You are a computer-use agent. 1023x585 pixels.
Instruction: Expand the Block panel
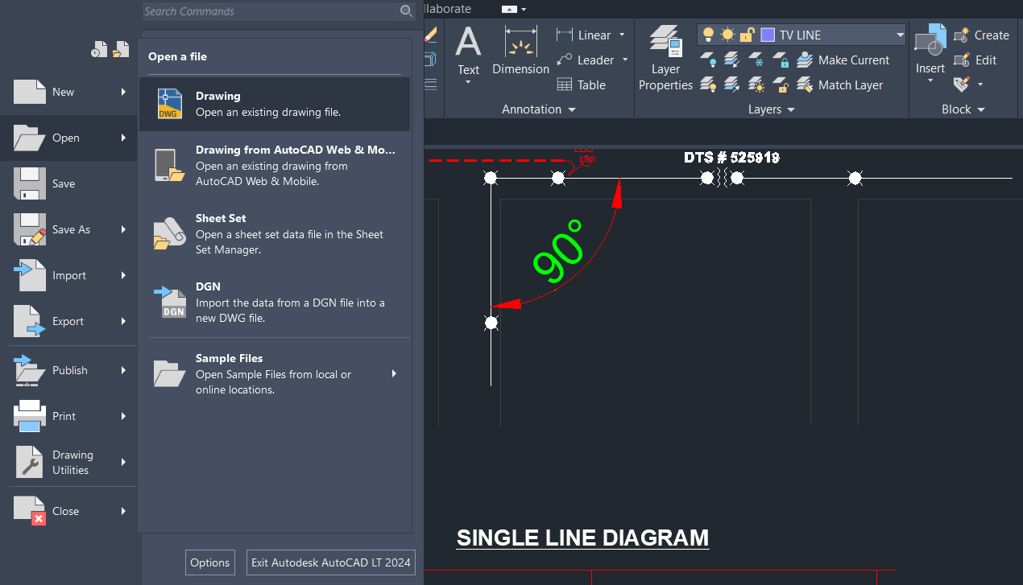pos(963,109)
